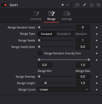102x104 pixels.
Task: Click the Range Random Seed value field
Action: (83, 27)
